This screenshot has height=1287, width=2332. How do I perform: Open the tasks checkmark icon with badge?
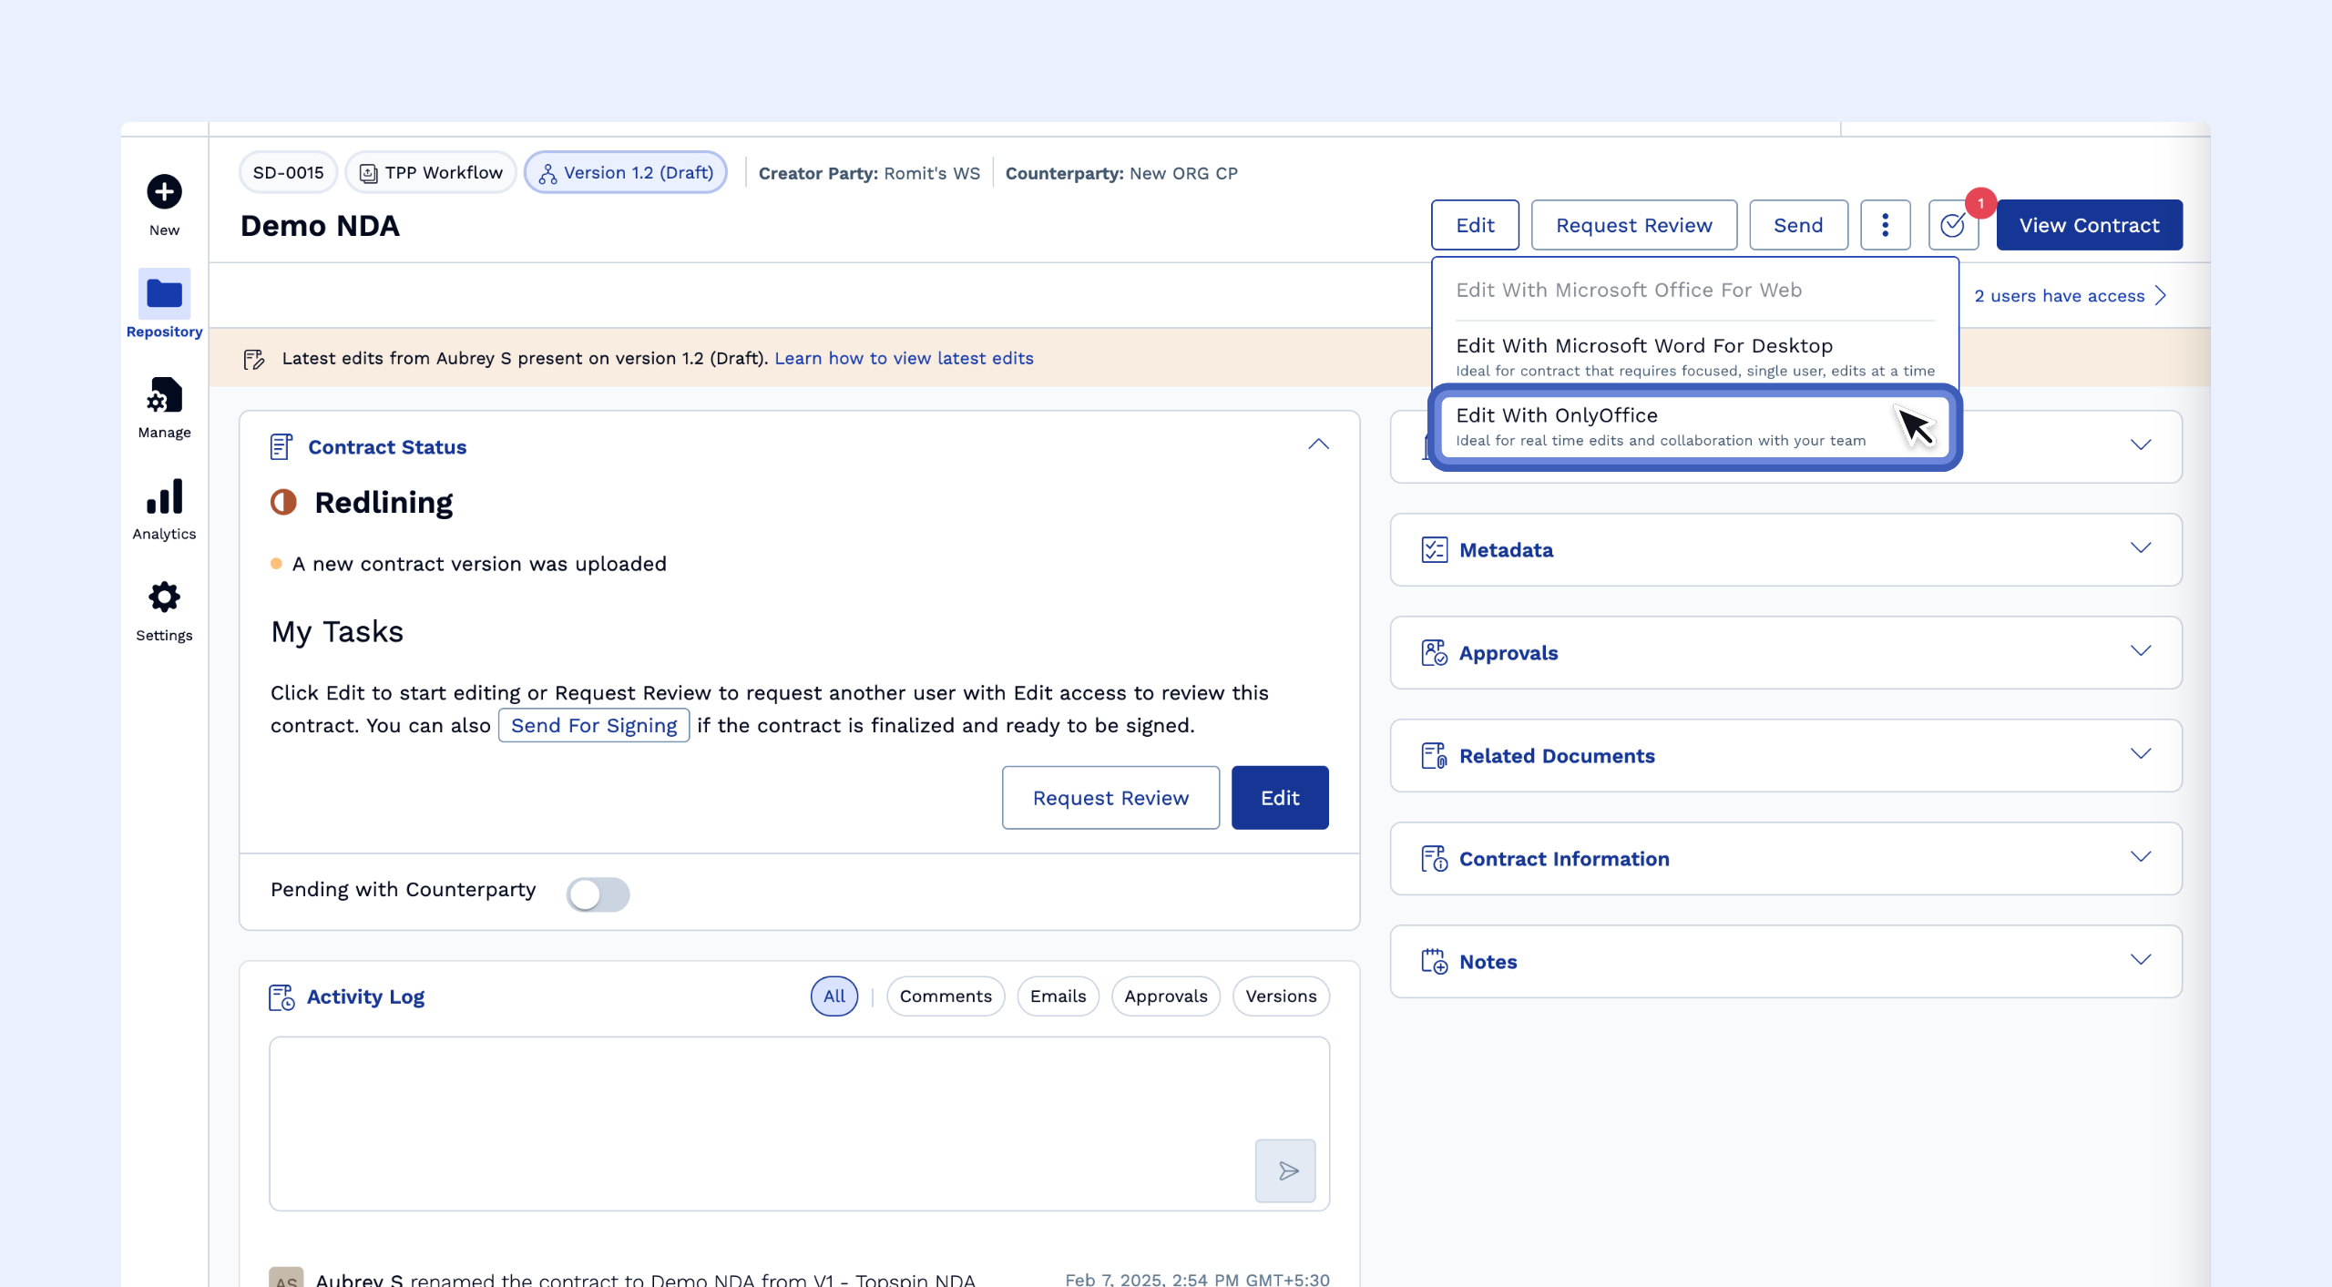point(1952,225)
